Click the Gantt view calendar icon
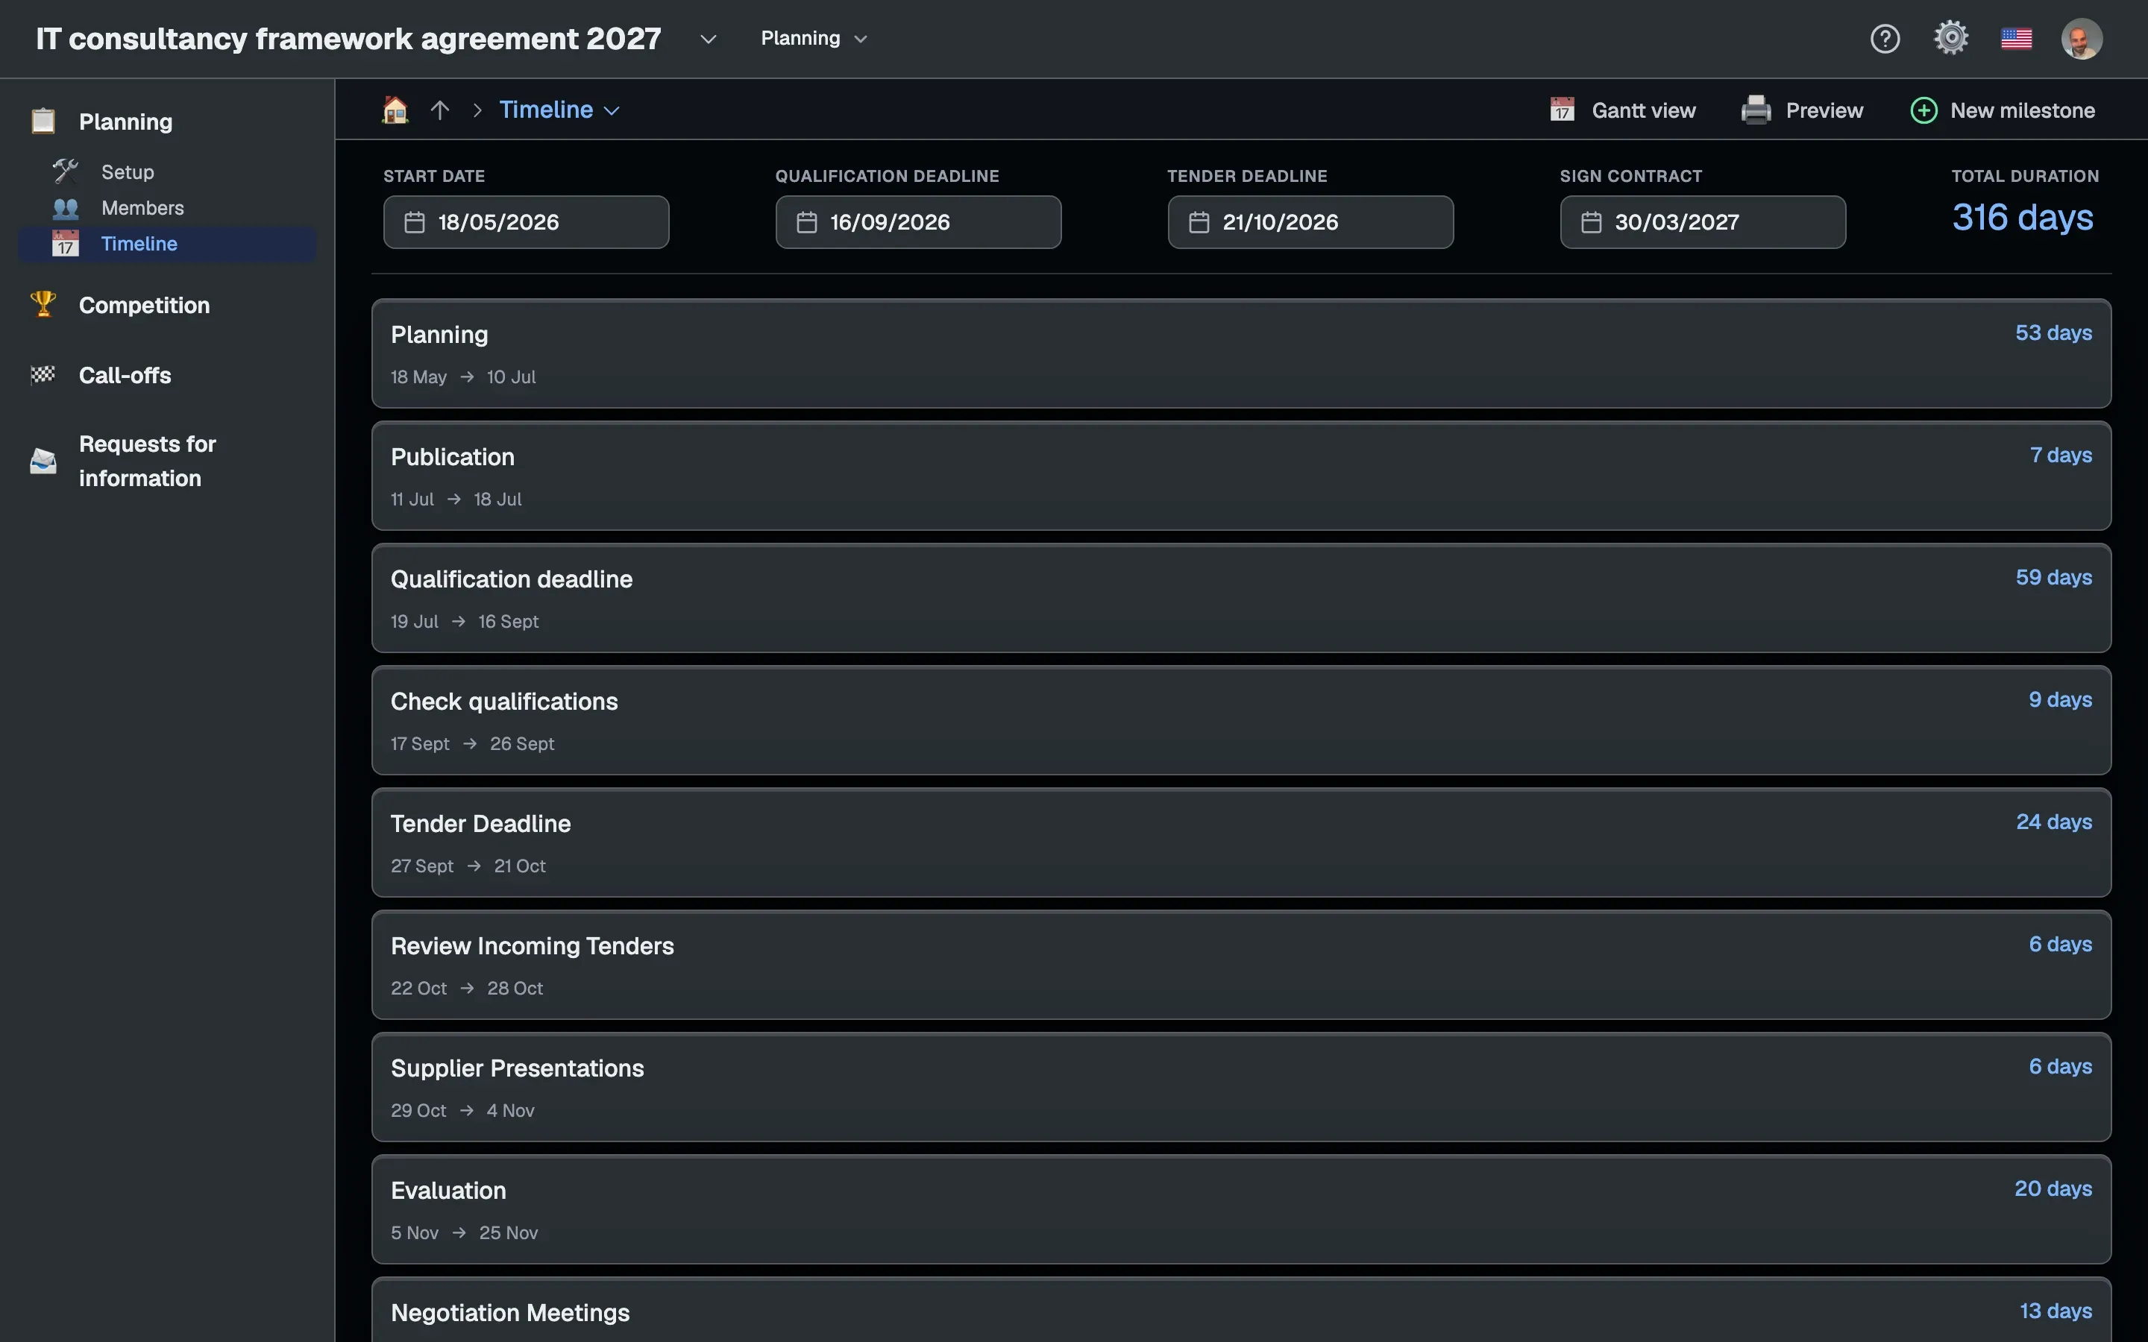The height and width of the screenshot is (1342, 2148). [1563, 110]
